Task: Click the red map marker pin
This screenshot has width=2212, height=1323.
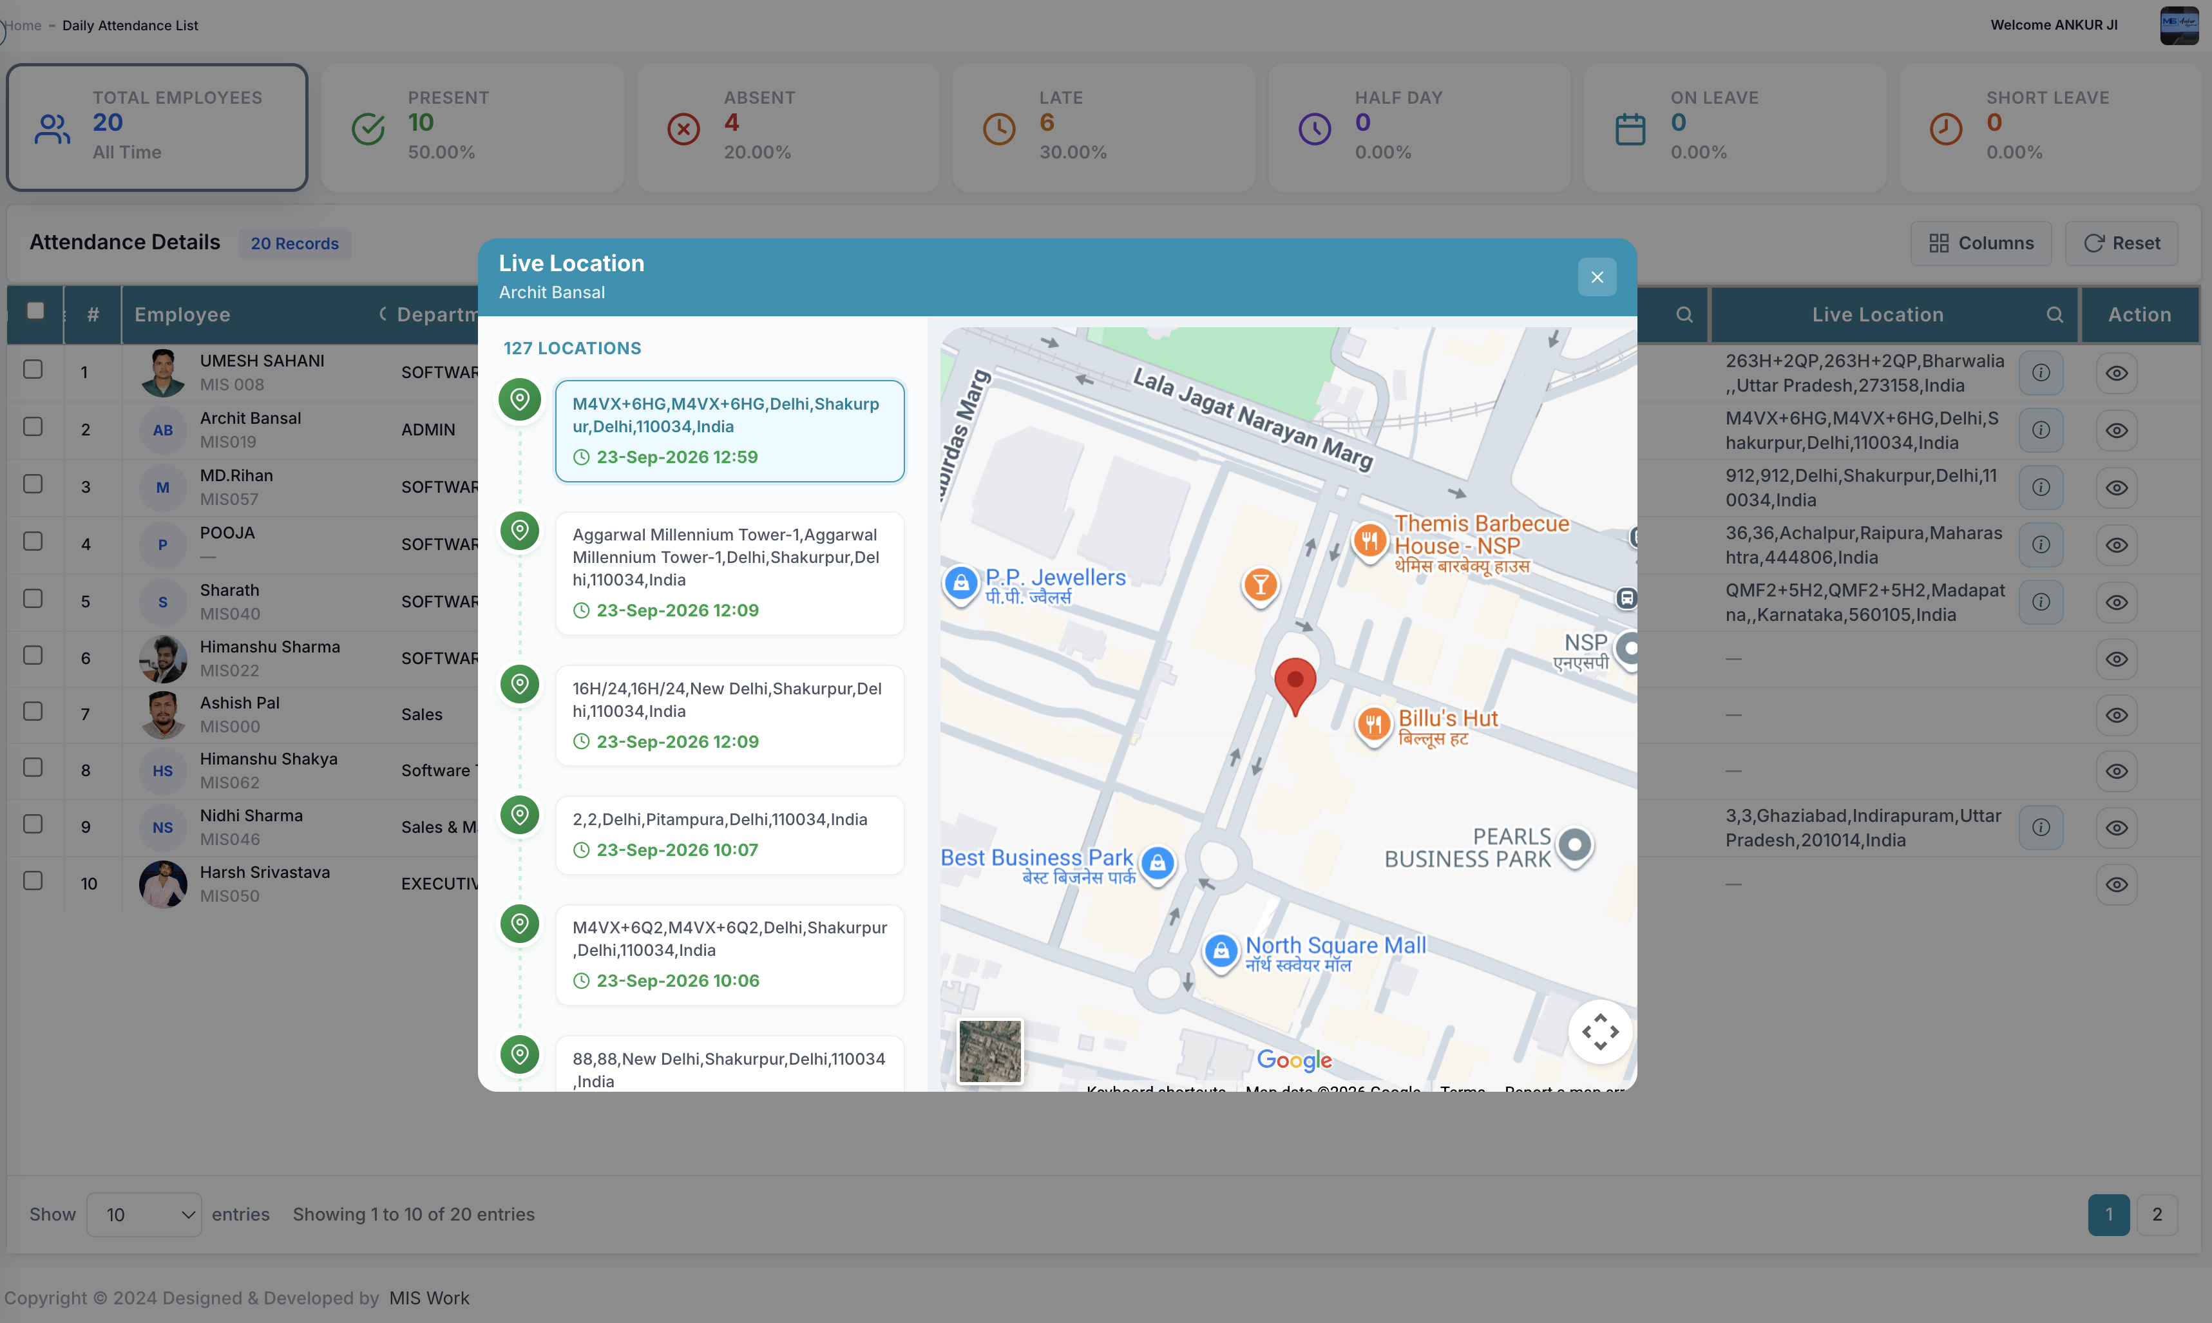Action: [x=1295, y=687]
